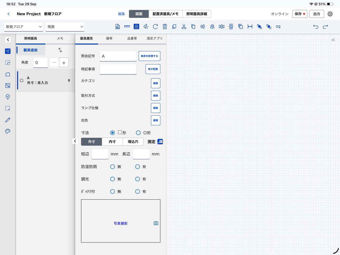Select the 外寸 dimension segment
Image resolution: width=340 pixels, height=255 pixels.
click(x=91, y=142)
